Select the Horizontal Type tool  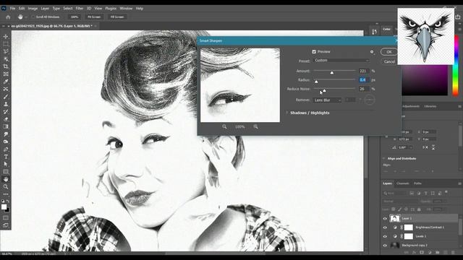(x=6, y=157)
